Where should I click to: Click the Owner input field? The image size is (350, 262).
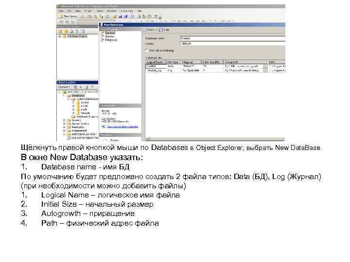point(232,44)
